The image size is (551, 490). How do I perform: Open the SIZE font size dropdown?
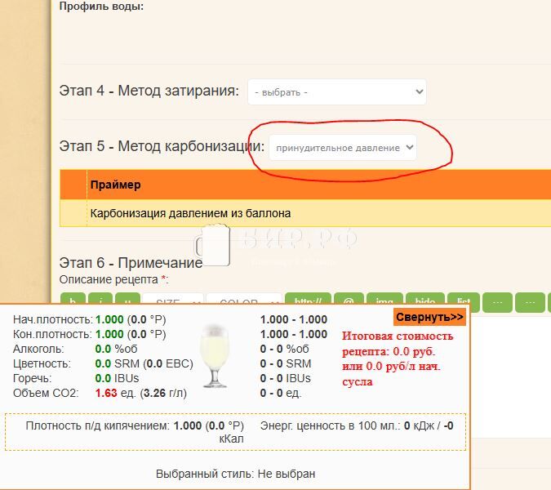[172, 301]
